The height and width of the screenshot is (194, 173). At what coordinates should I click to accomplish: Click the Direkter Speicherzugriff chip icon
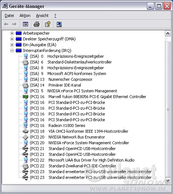tap(19, 39)
